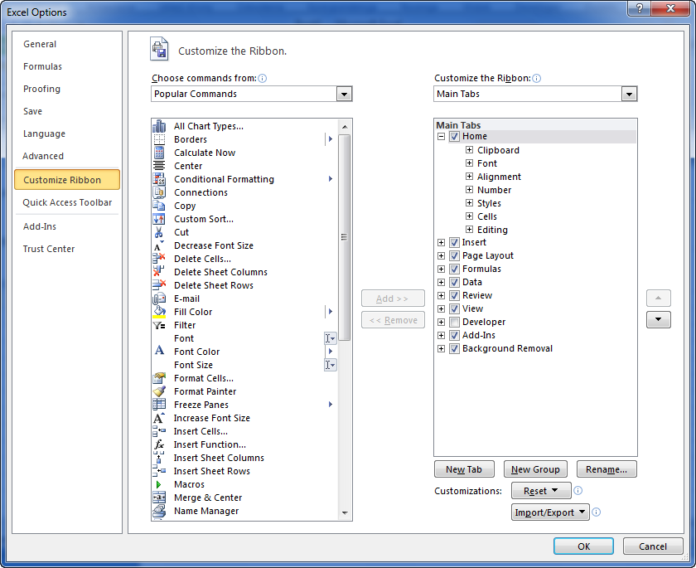Select the Fill Color paint bucket icon
This screenshot has height=568, width=696.
[159, 312]
